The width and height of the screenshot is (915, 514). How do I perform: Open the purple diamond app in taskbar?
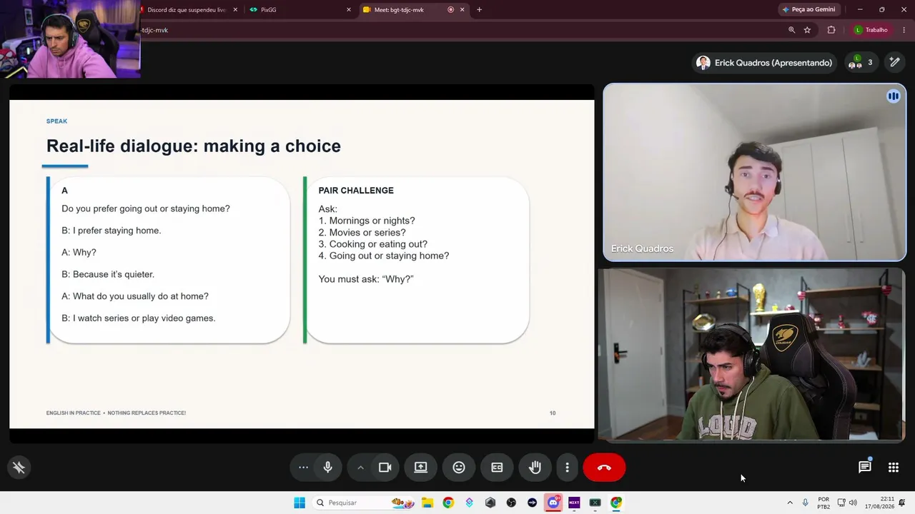coord(469,503)
